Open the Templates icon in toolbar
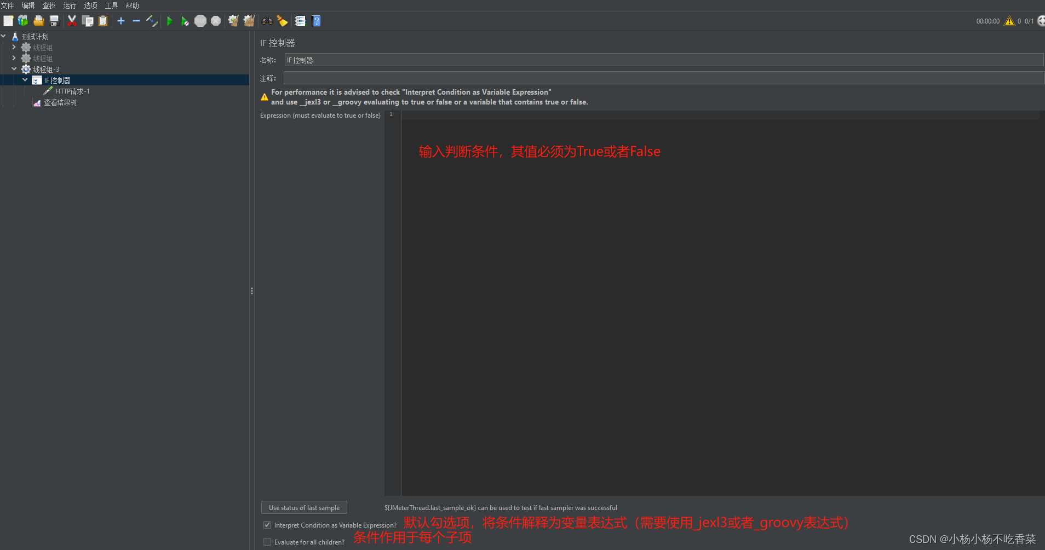Viewport: 1045px width, 550px height. point(23,21)
